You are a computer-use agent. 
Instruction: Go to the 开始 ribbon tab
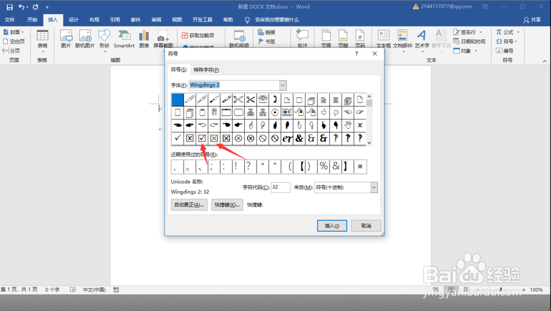[x=33, y=20]
